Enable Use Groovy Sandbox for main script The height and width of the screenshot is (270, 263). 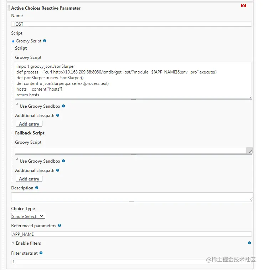coord(17,104)
